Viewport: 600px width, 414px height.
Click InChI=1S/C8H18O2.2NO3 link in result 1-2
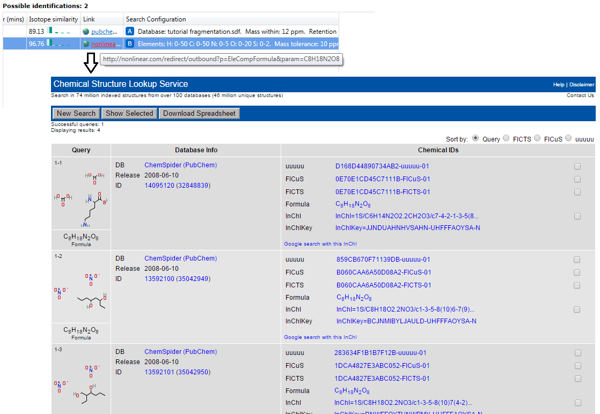click(x=405, y=309)
